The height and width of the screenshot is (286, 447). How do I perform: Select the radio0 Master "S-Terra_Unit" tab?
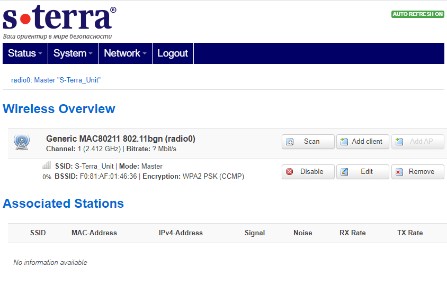tap(56, 80)
